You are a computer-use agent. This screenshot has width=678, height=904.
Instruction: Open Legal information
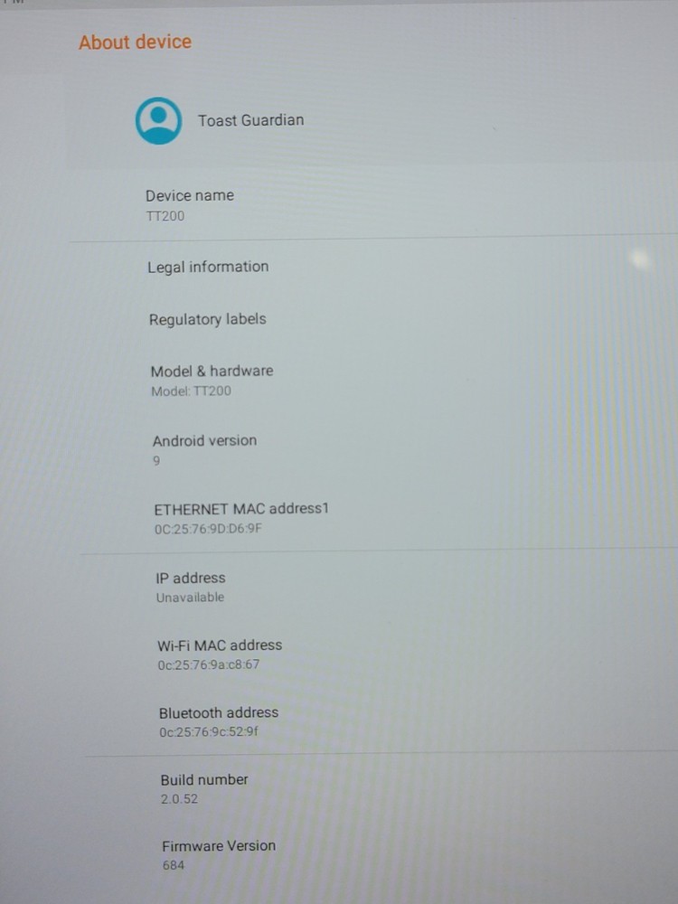pyautogui.click(x=208, y=267)
